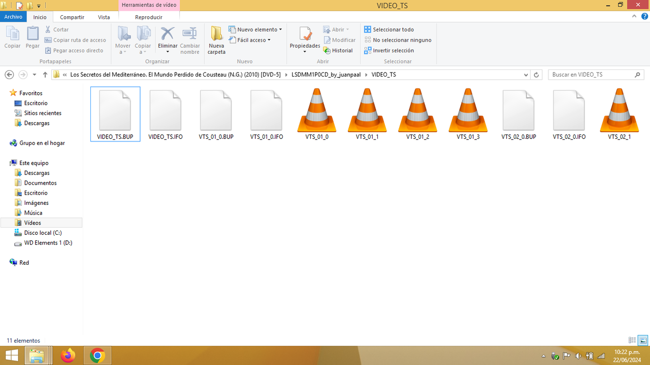Select VTS_02_0.BUP file

518,114
